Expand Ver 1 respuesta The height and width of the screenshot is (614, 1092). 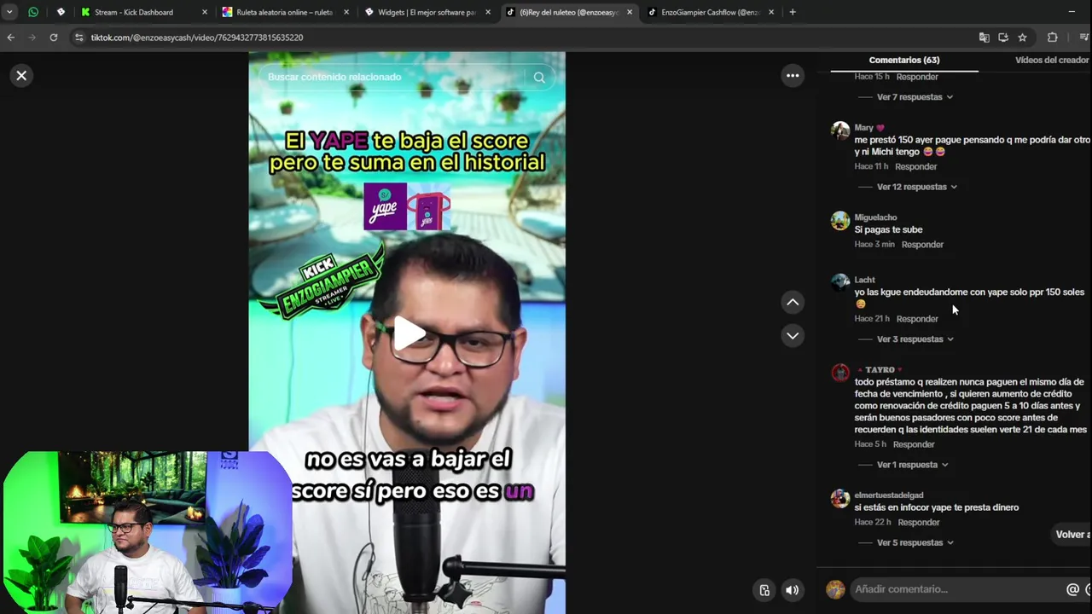pyautogui.click(x=912, y=465)
